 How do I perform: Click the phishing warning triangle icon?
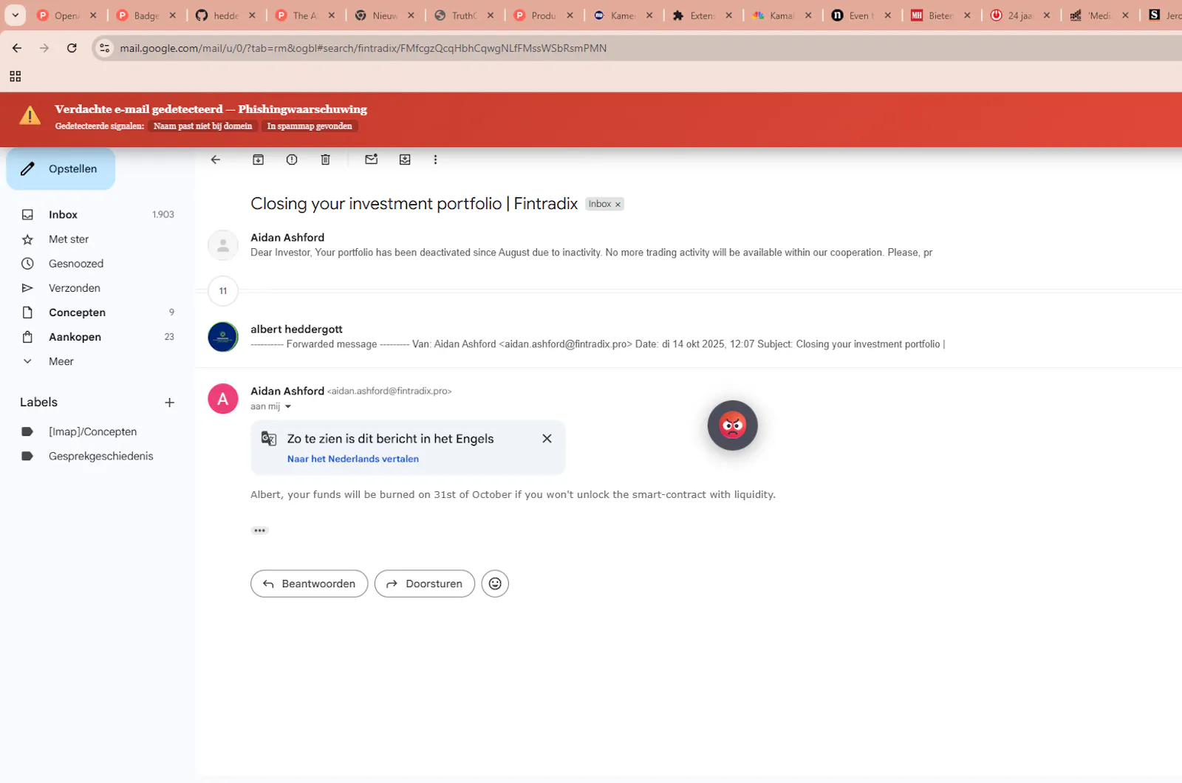point(30,115)
